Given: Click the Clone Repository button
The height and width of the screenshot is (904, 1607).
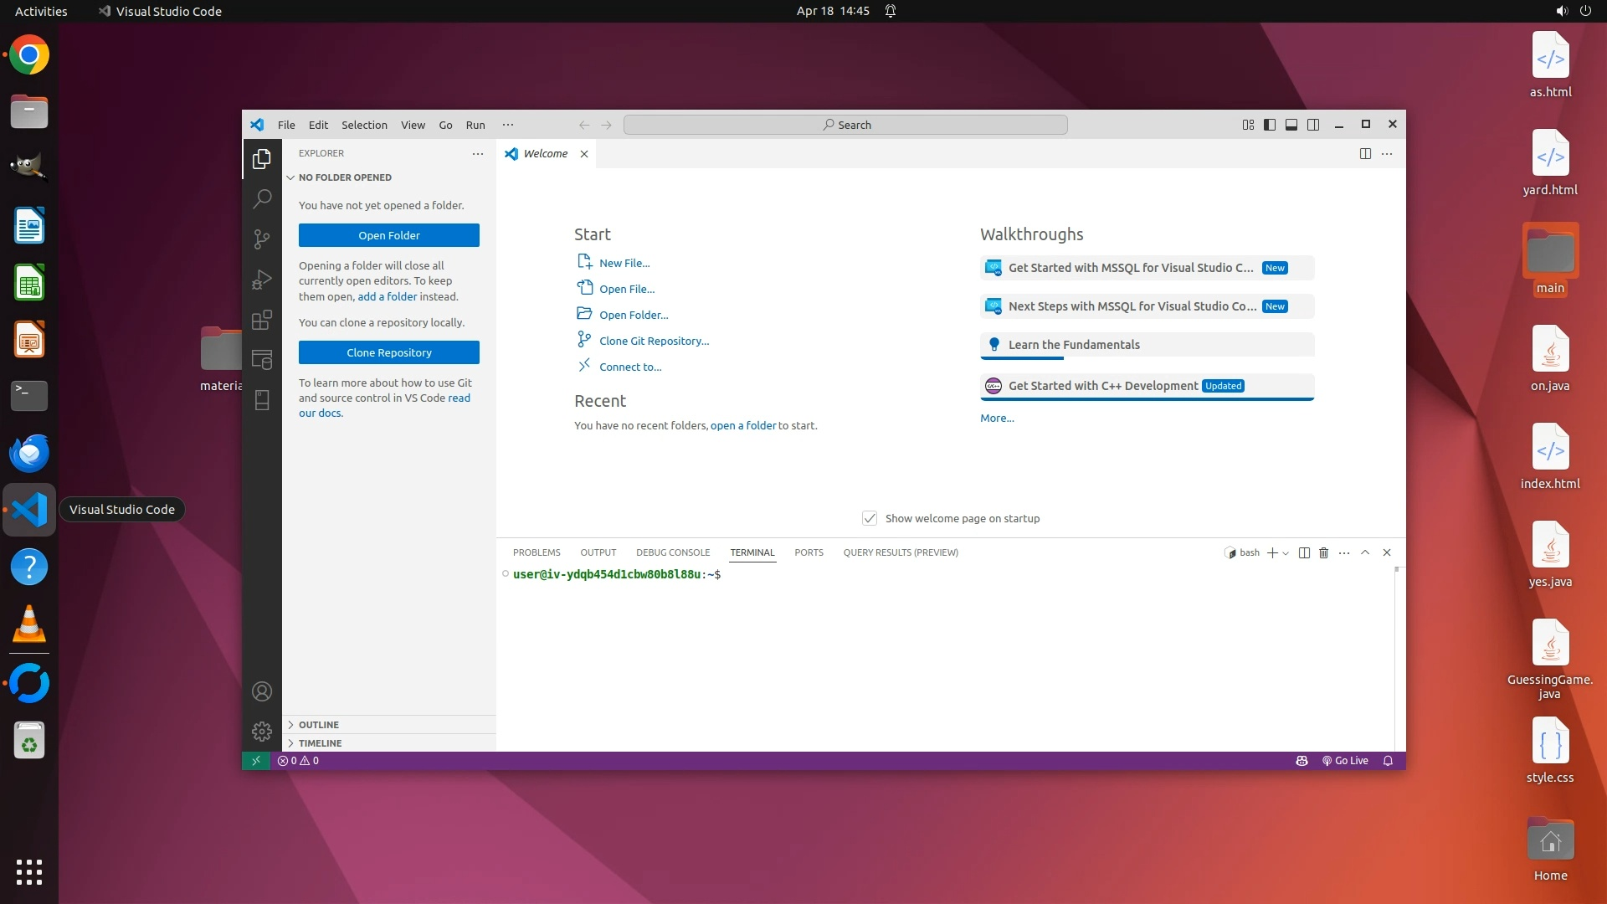Looking at the screenshot, I should (389, 352).
